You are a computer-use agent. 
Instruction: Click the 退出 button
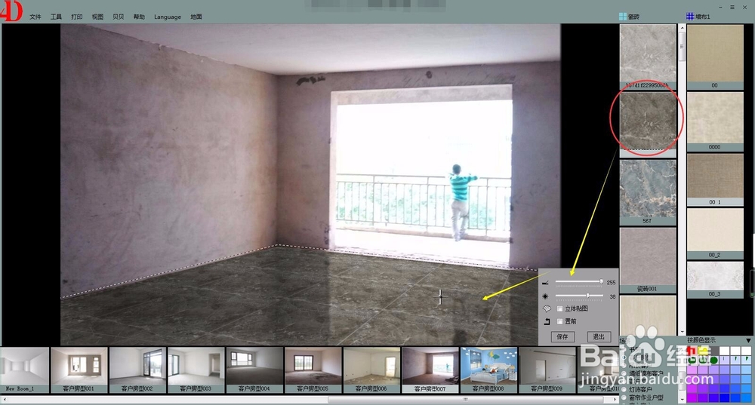point(599,336)
